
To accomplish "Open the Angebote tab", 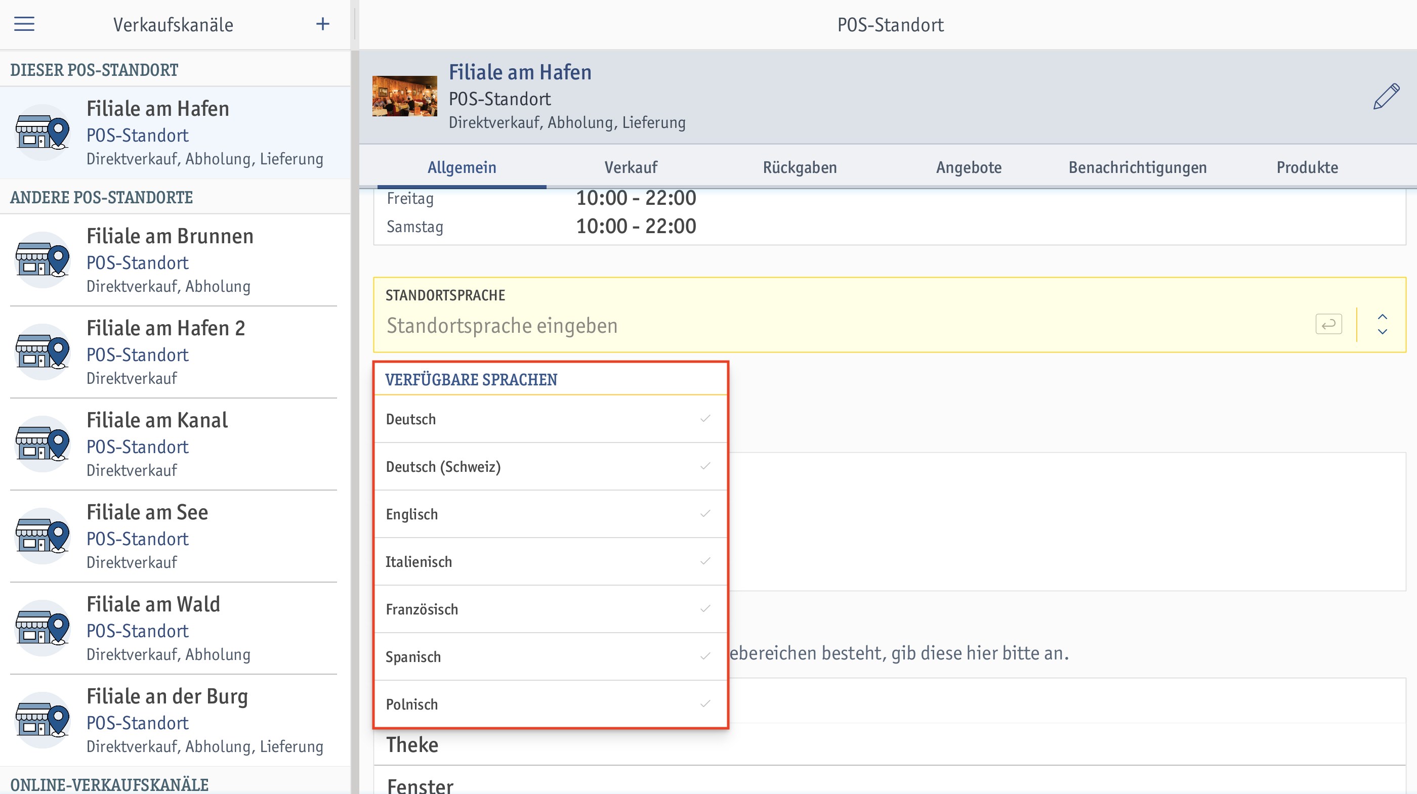I will pyautogui.click(x=969, y=167).
